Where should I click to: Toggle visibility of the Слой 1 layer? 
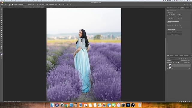click(x=167, y=65)
